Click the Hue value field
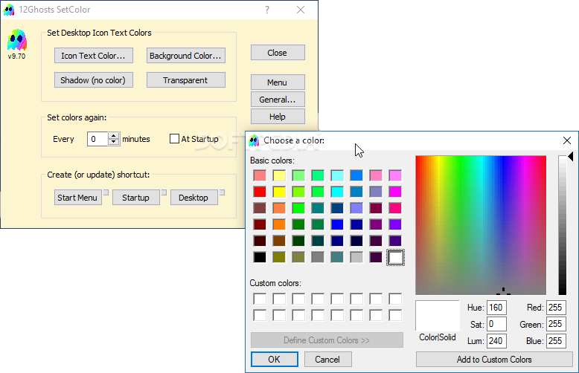579x373 pixels. pyautogui.click(x=496, y=308)
